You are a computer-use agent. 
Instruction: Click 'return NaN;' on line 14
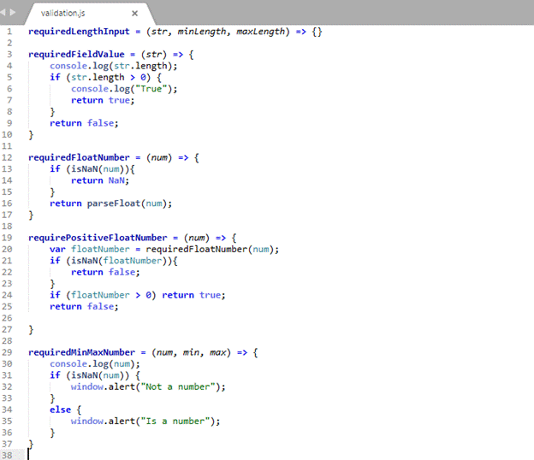coord(100,180)
